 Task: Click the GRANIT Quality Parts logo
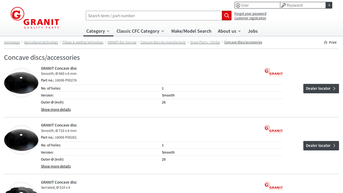(x=35, y=18)
